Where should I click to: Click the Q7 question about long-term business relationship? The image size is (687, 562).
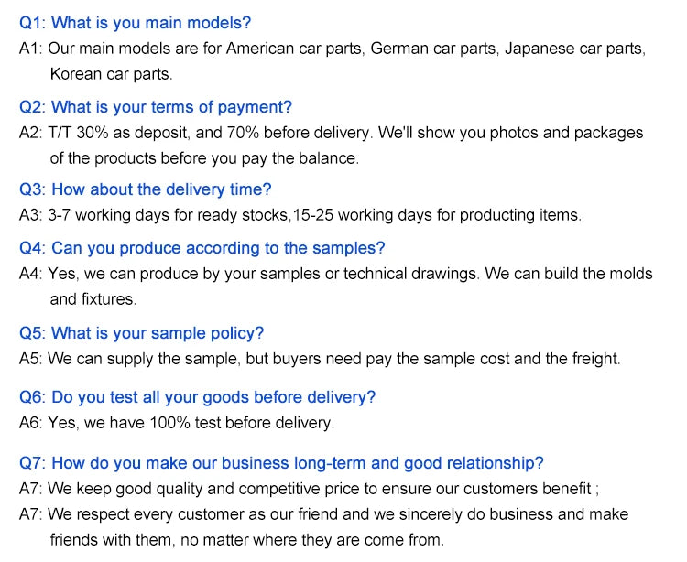pyautogui.click(x=281, y=462)
